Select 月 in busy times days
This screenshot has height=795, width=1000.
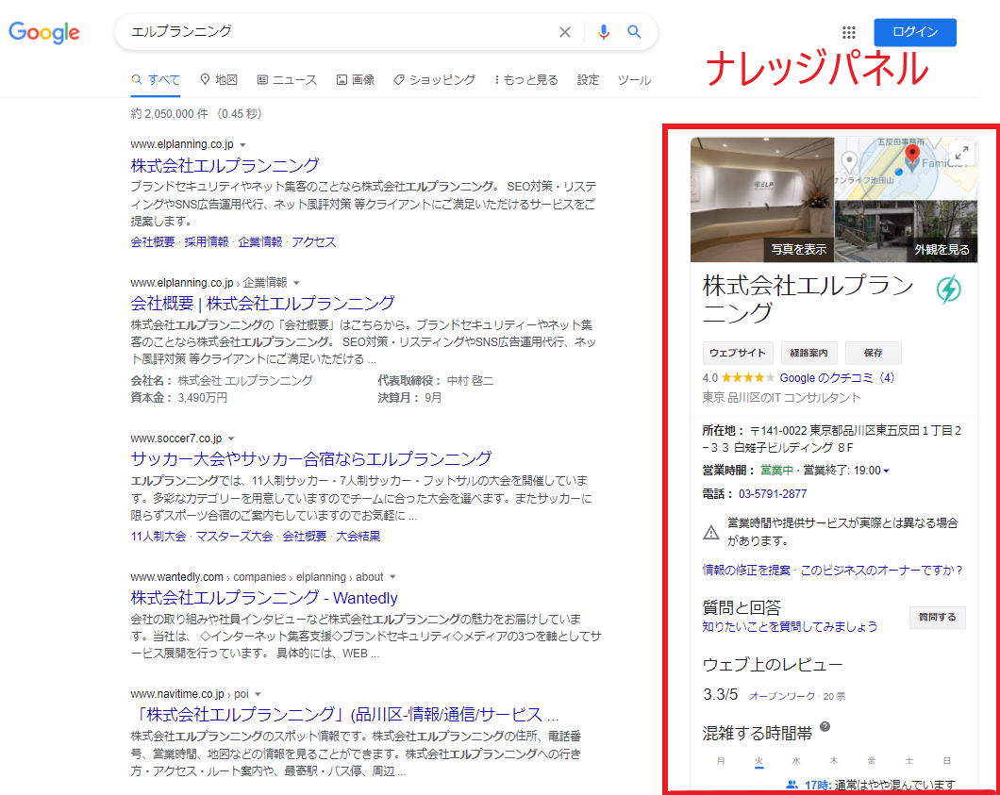[722, 760]
